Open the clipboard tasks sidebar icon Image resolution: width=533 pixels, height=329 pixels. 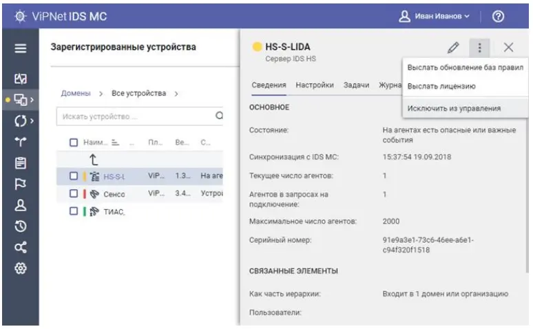(x=21, y=163)
